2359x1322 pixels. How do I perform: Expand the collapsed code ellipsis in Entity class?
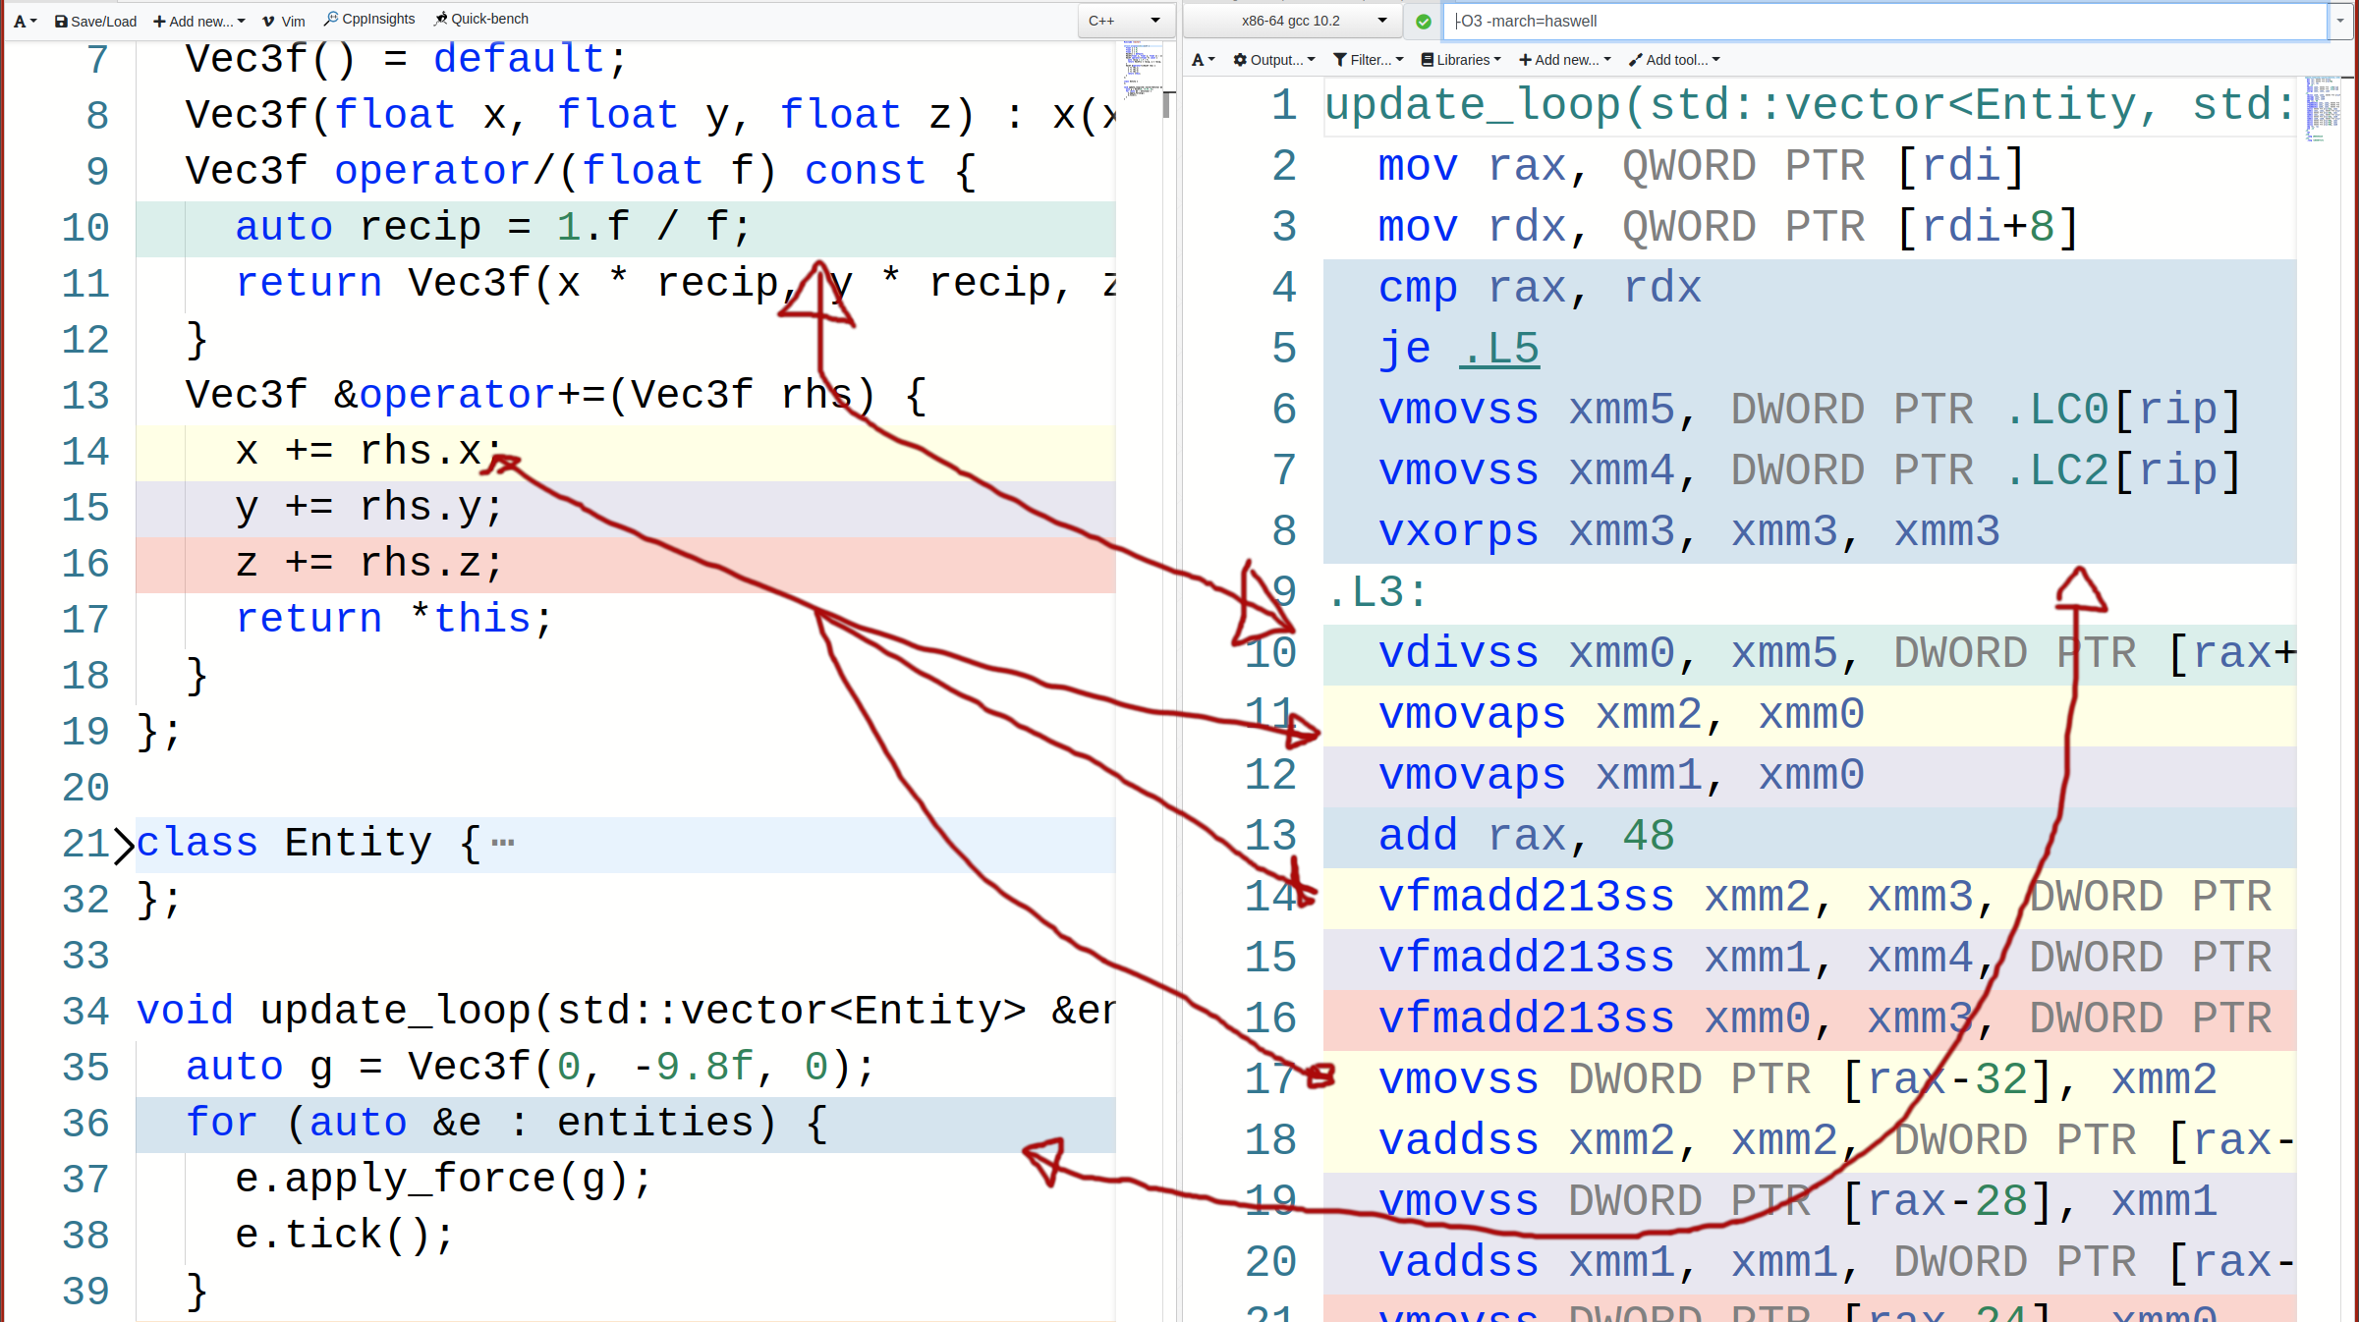click(x=503, y=842)
